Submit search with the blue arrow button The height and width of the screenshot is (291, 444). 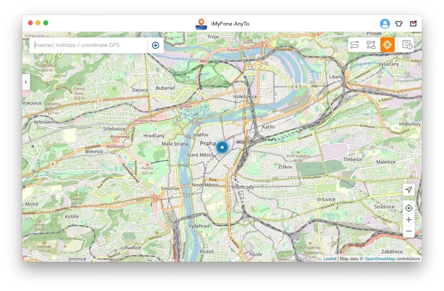click(155, 45)
